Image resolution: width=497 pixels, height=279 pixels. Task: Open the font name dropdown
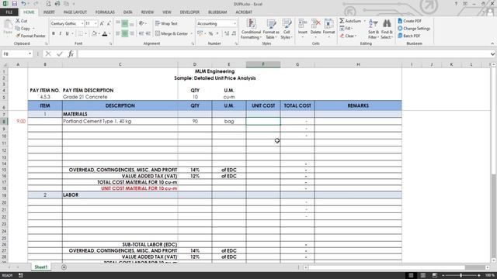tap(82, 24)
